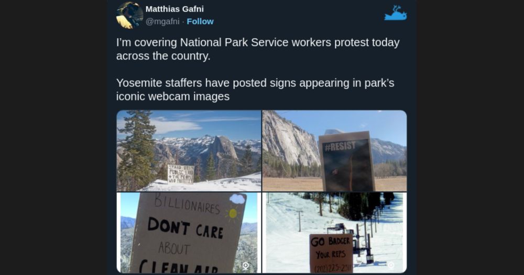The height and width of the screenshot is (275, 524).
Task: Click the webcam icon on the Billionaires photo
Action: tap(246, 266)
